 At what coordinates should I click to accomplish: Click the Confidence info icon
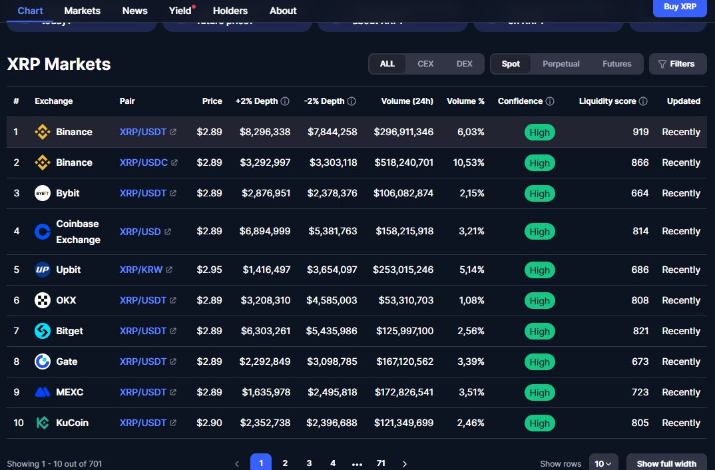(x=550, y=101)
